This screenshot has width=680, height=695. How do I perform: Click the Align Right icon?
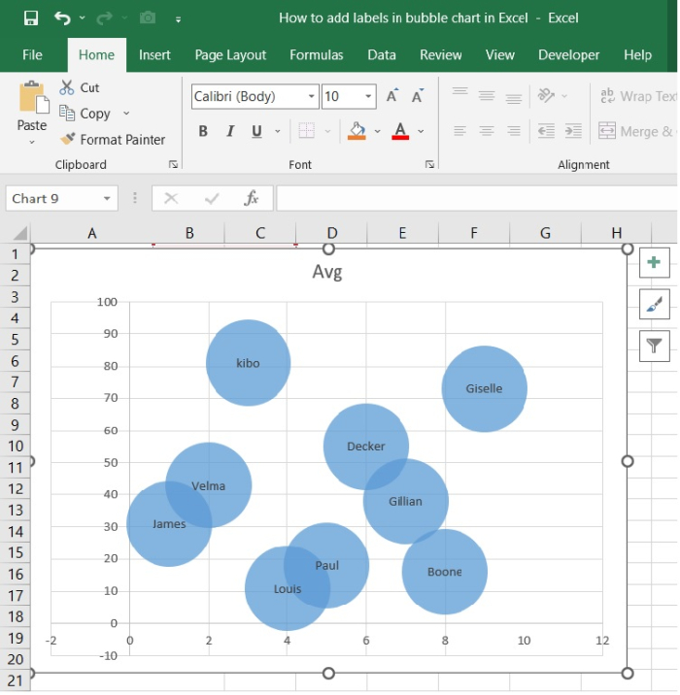coord(514,131)
